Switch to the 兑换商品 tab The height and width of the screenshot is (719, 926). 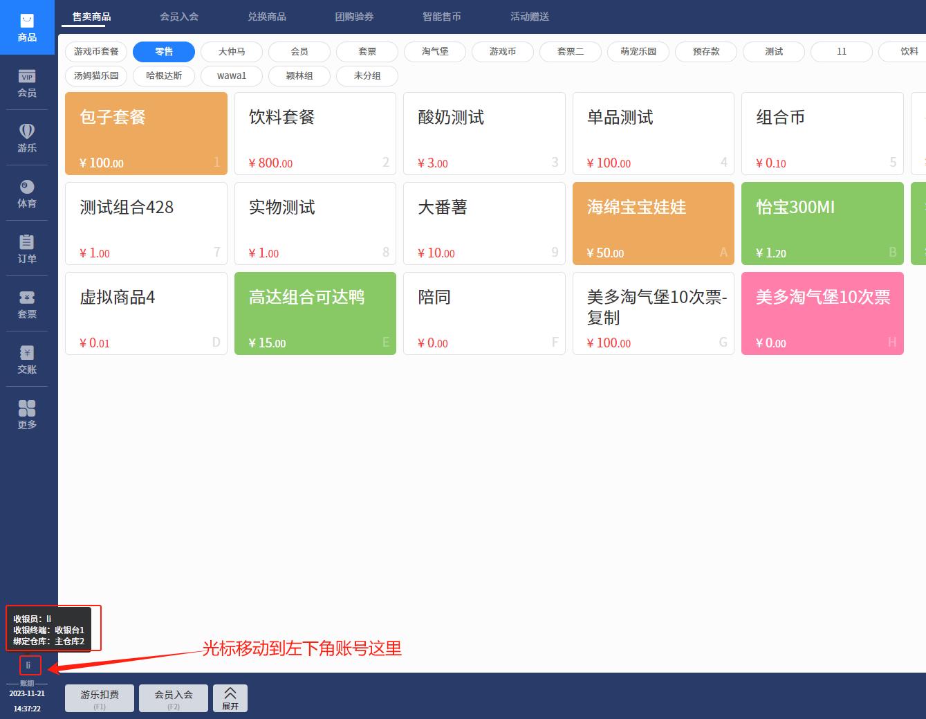click(267, 17)
